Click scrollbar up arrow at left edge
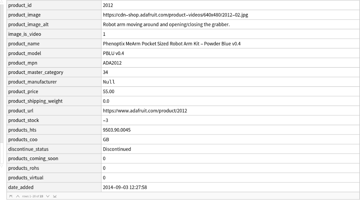This screenshot has height=200, width=360. click(x=2, y=2)
